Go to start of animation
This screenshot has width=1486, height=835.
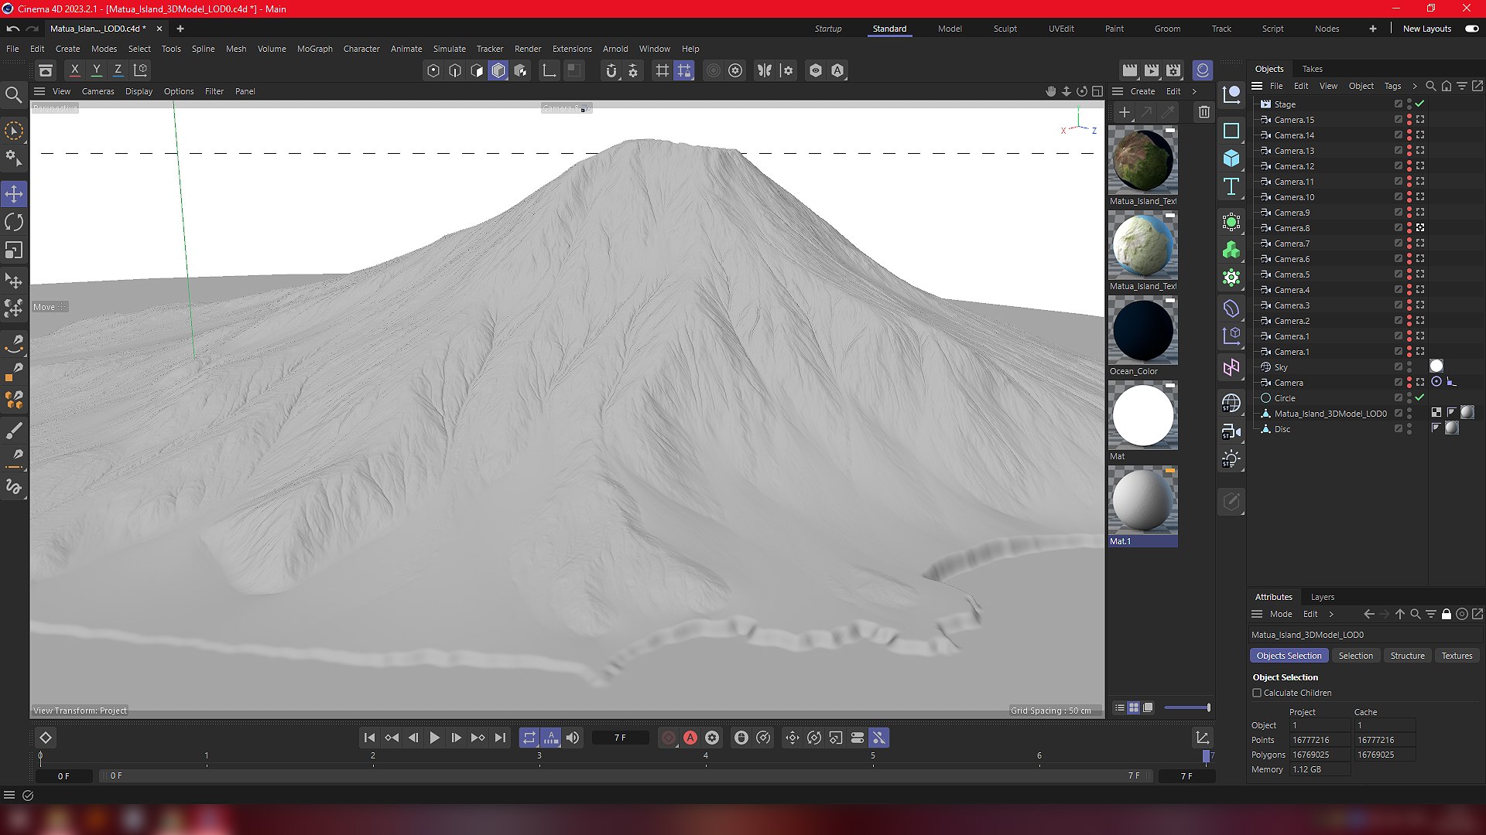(x=369, y=738)
